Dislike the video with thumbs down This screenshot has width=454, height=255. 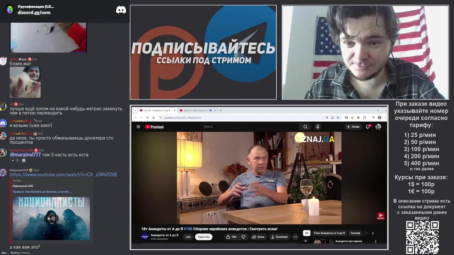pyautogui.click(x=243, y=237)
